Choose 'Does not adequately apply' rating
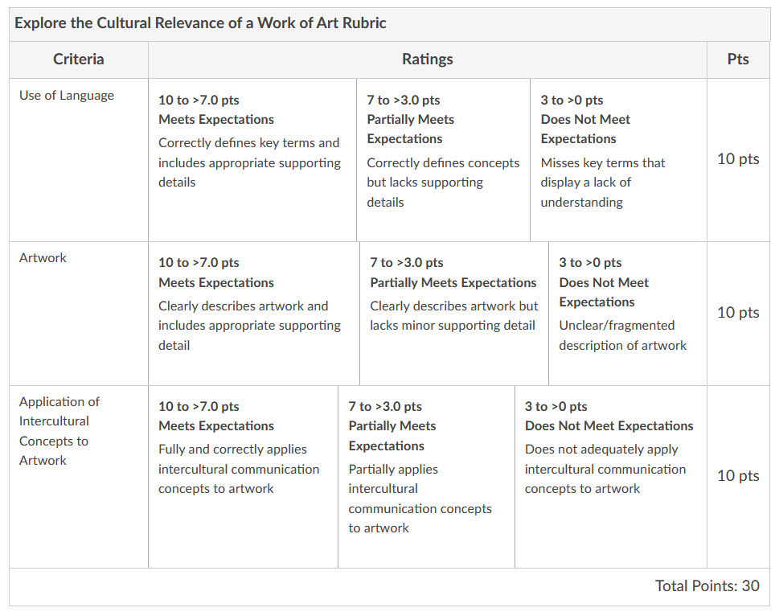Image resolution: width=775 pixels, height=616 pixels. click(611, 477)
